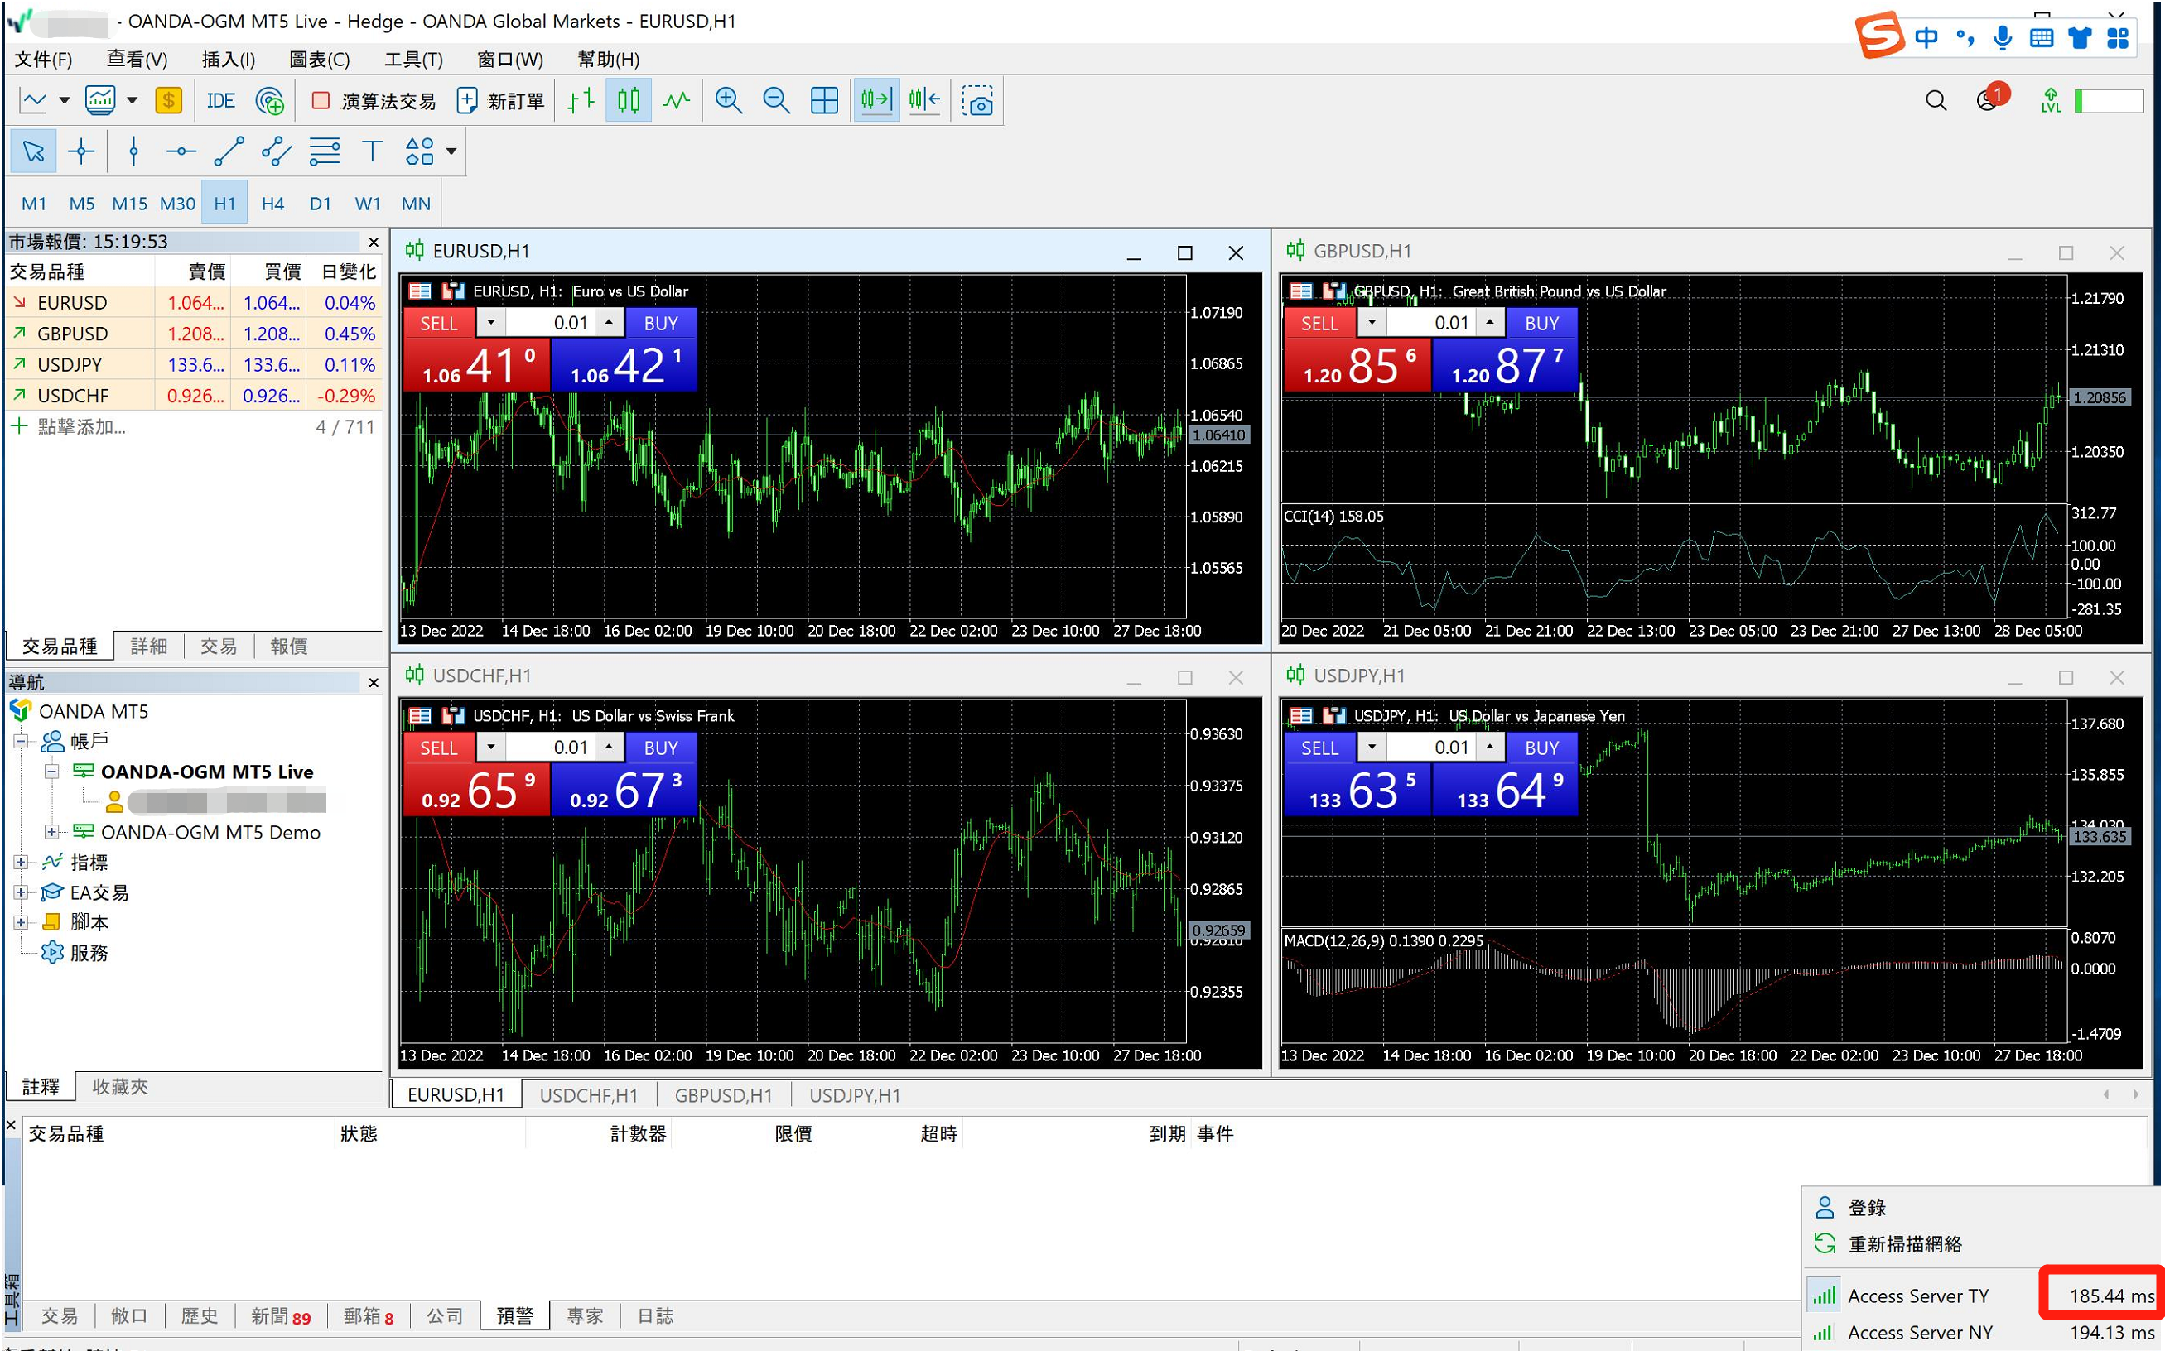Expand the EA交易 tree node
Image resolution: width=2165 pixels, height=1351 pixels.
pos(22,892)
